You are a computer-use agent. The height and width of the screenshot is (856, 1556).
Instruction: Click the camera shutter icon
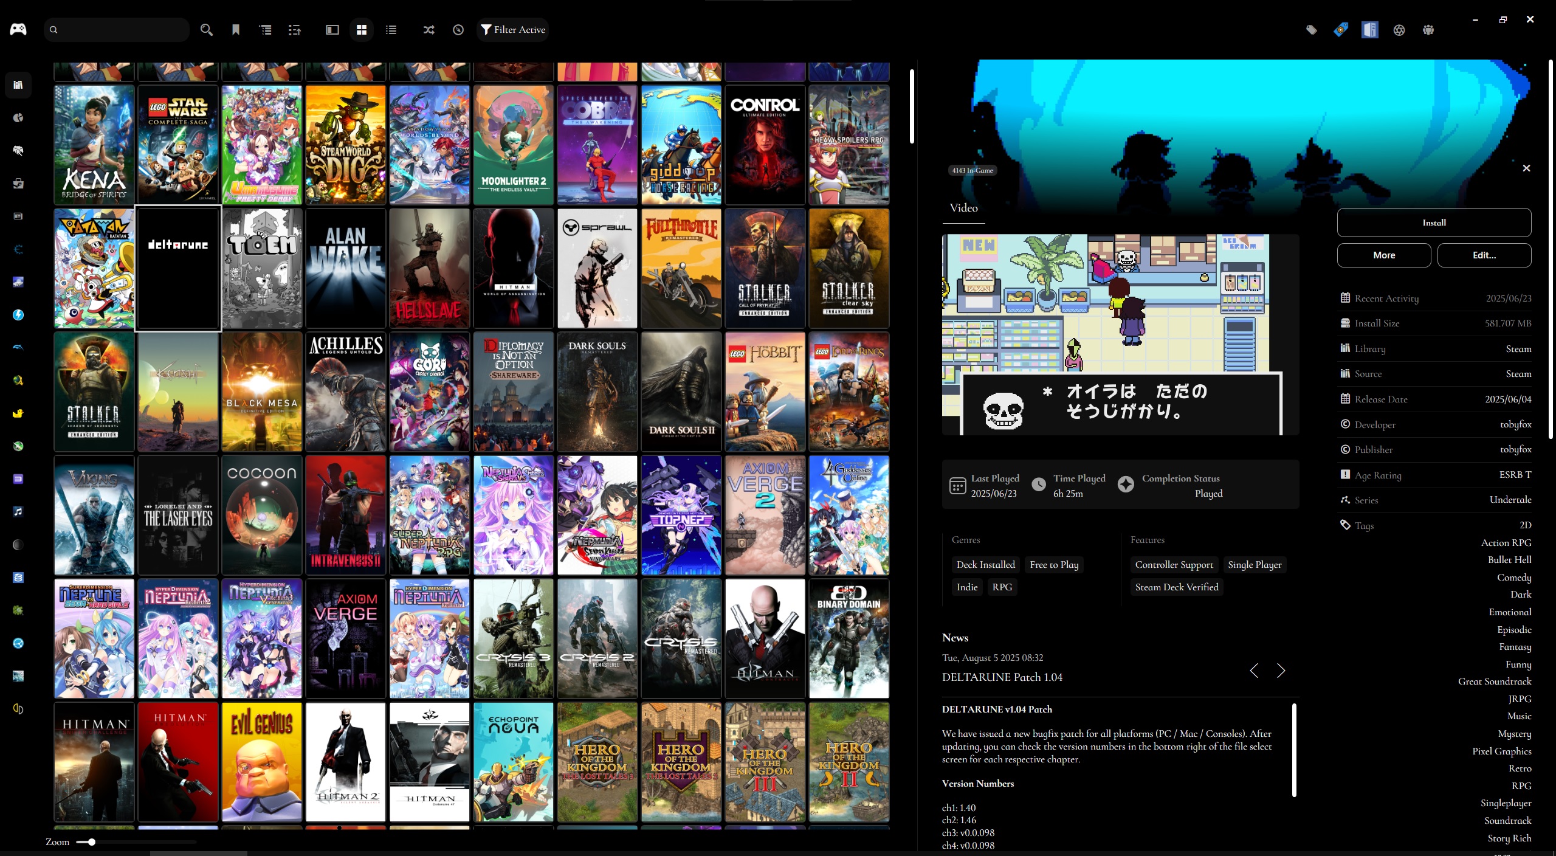point(1399,30)
